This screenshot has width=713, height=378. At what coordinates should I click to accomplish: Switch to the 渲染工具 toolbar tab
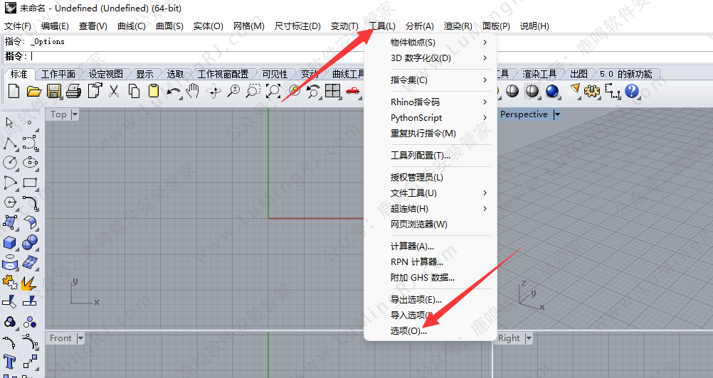[x=539, y=74]
